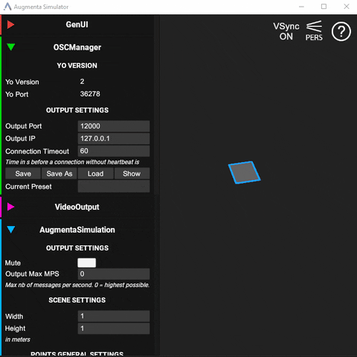357x357 pixels.
Task: Click the Output Max MPS label
Action: point(32,274)
